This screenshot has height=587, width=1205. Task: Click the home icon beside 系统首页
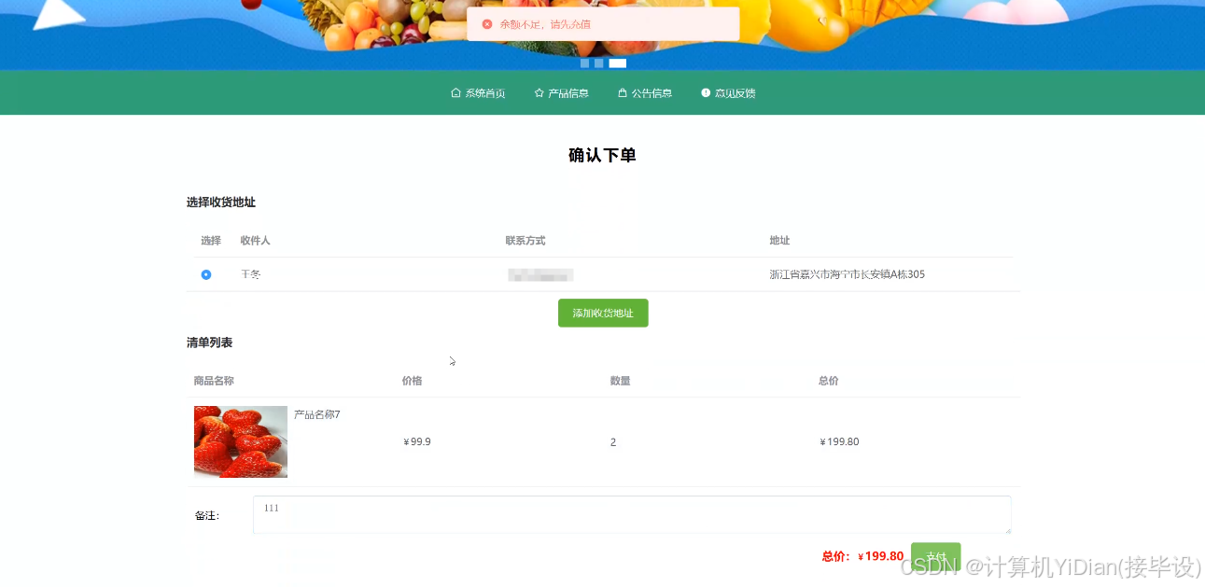pos(455,93)
